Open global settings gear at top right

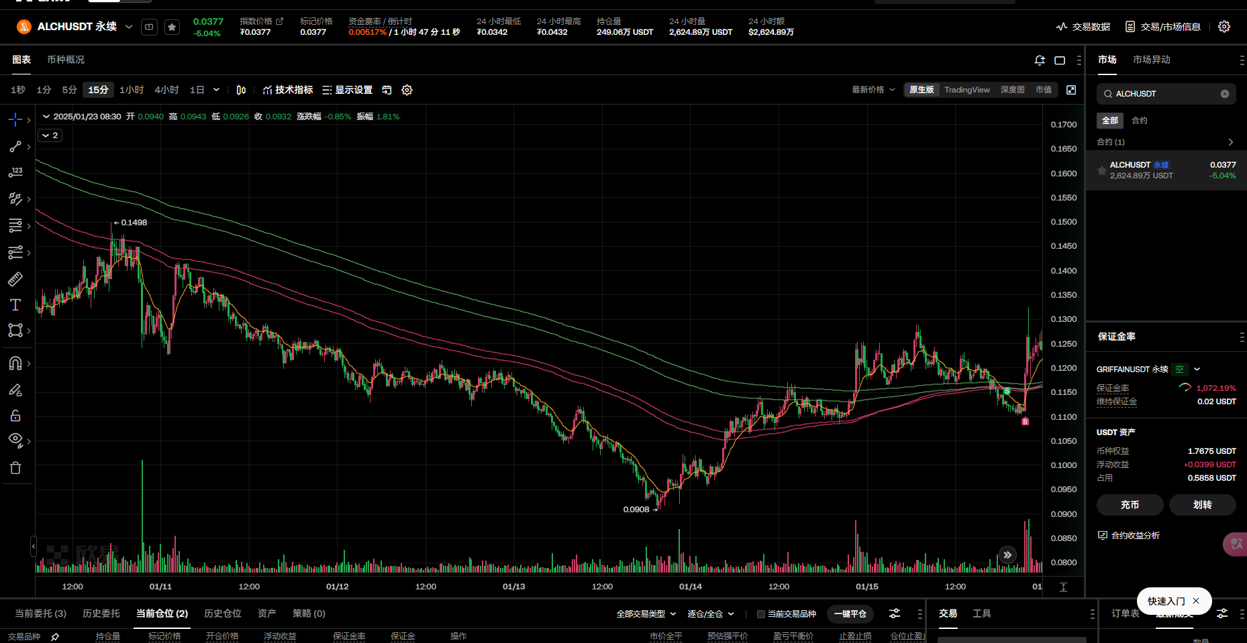(1224, 27)
